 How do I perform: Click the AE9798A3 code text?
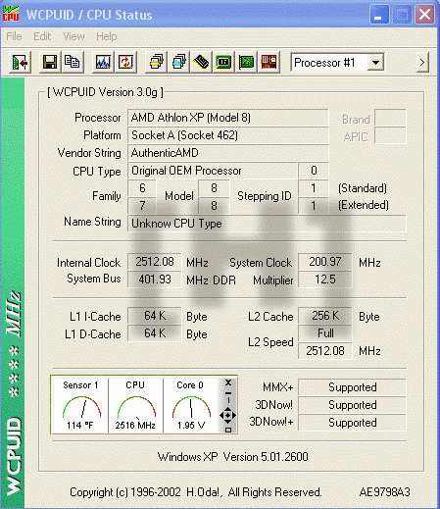384,492
